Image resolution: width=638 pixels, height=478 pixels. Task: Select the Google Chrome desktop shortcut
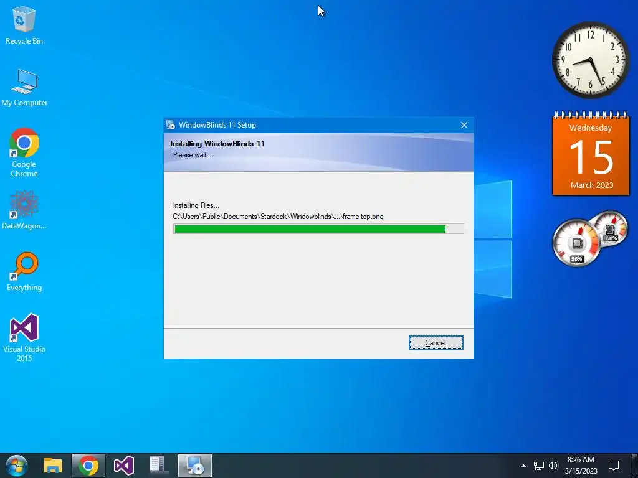(x=24, y=153)
